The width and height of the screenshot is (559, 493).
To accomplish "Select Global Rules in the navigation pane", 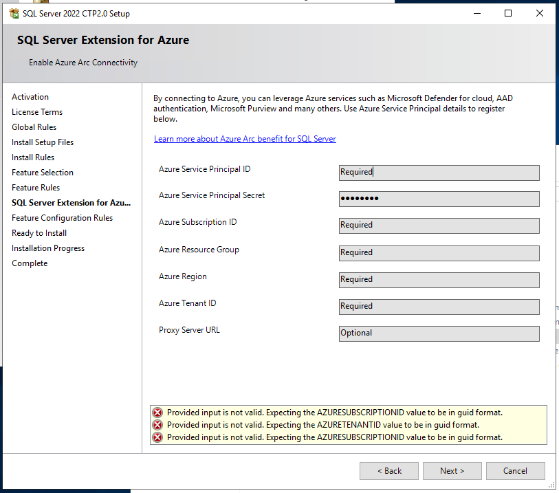I will (34, 127).
